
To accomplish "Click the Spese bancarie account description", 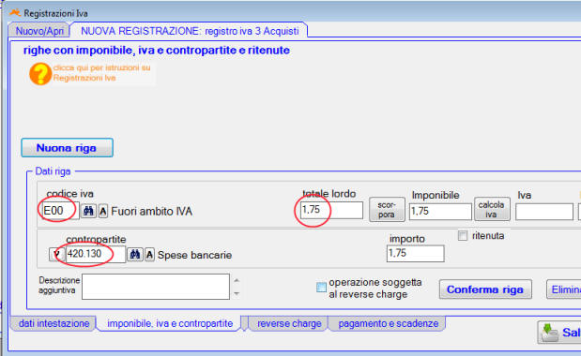I will pyautogui.click(x=195, y=255).
